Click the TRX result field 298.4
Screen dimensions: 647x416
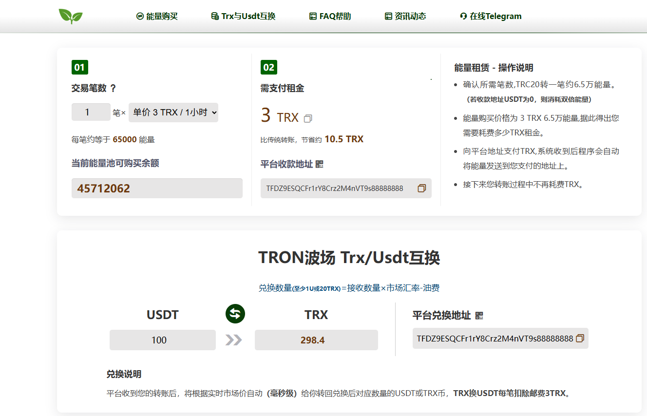[316, 340]
